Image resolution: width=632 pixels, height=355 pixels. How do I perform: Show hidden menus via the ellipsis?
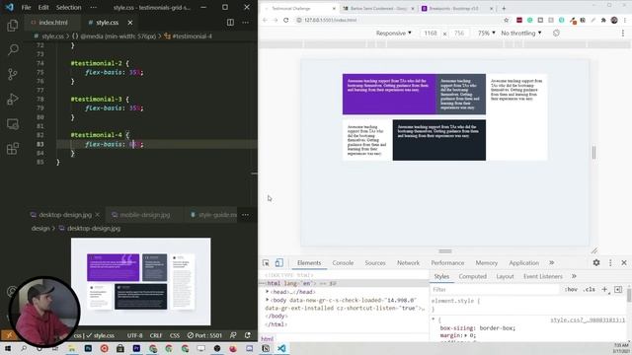coord(94,7)
